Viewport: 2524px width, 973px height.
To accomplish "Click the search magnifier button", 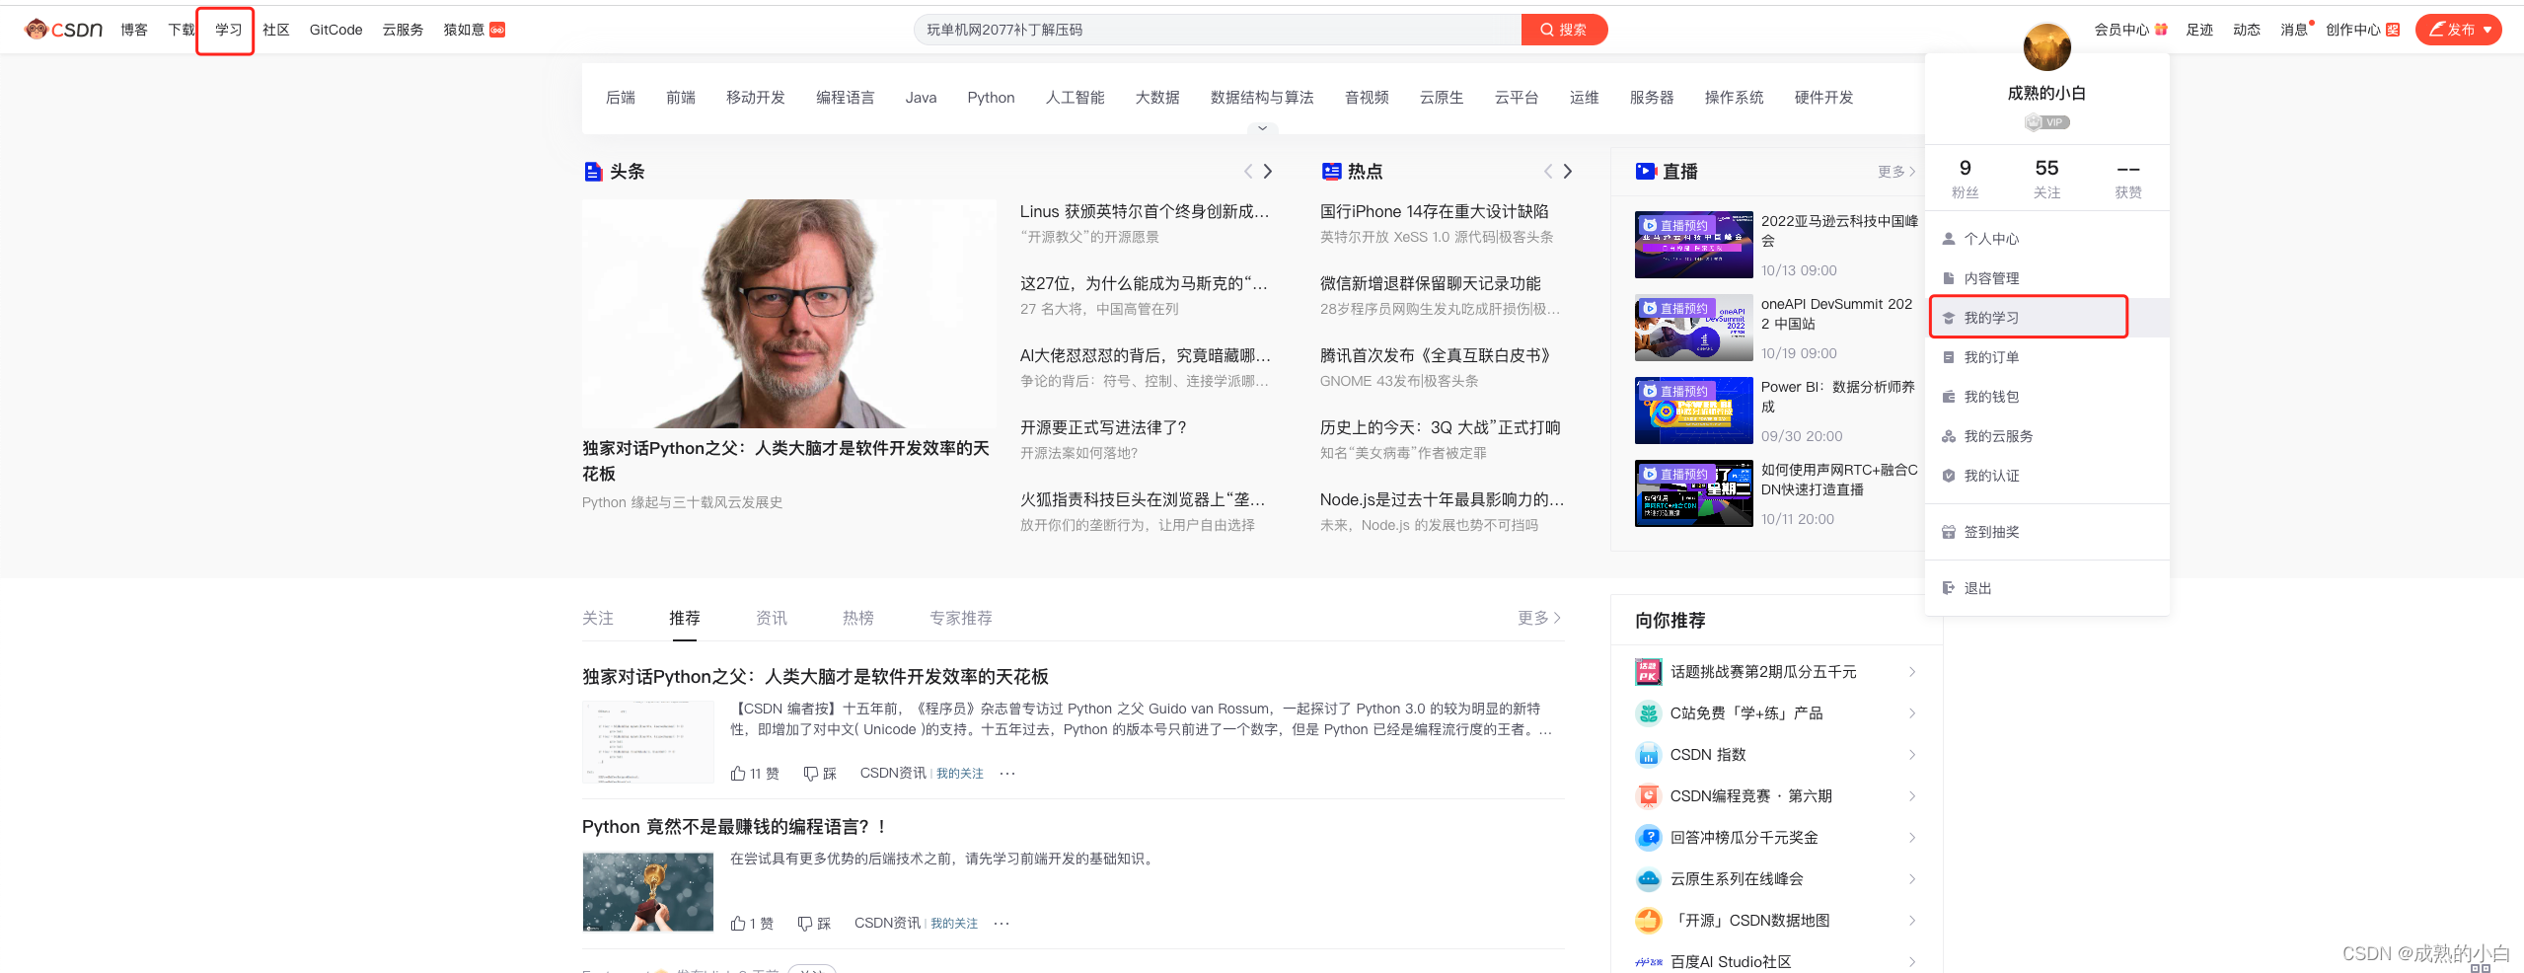I will tap(1564, 30).
